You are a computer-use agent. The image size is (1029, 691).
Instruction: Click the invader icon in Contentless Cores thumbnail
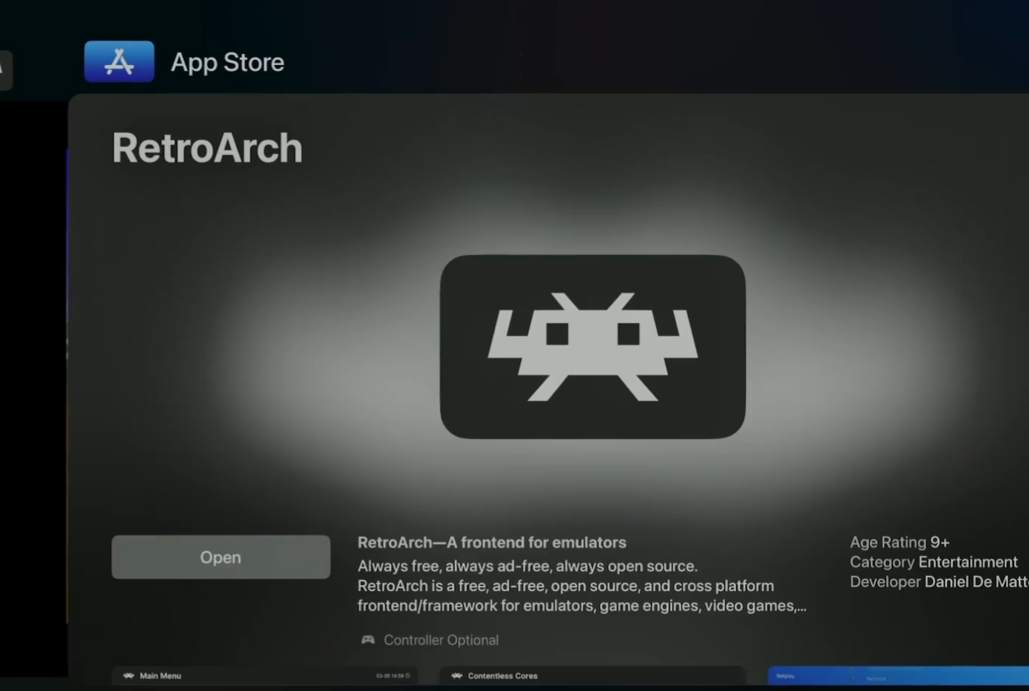(456, 675)
